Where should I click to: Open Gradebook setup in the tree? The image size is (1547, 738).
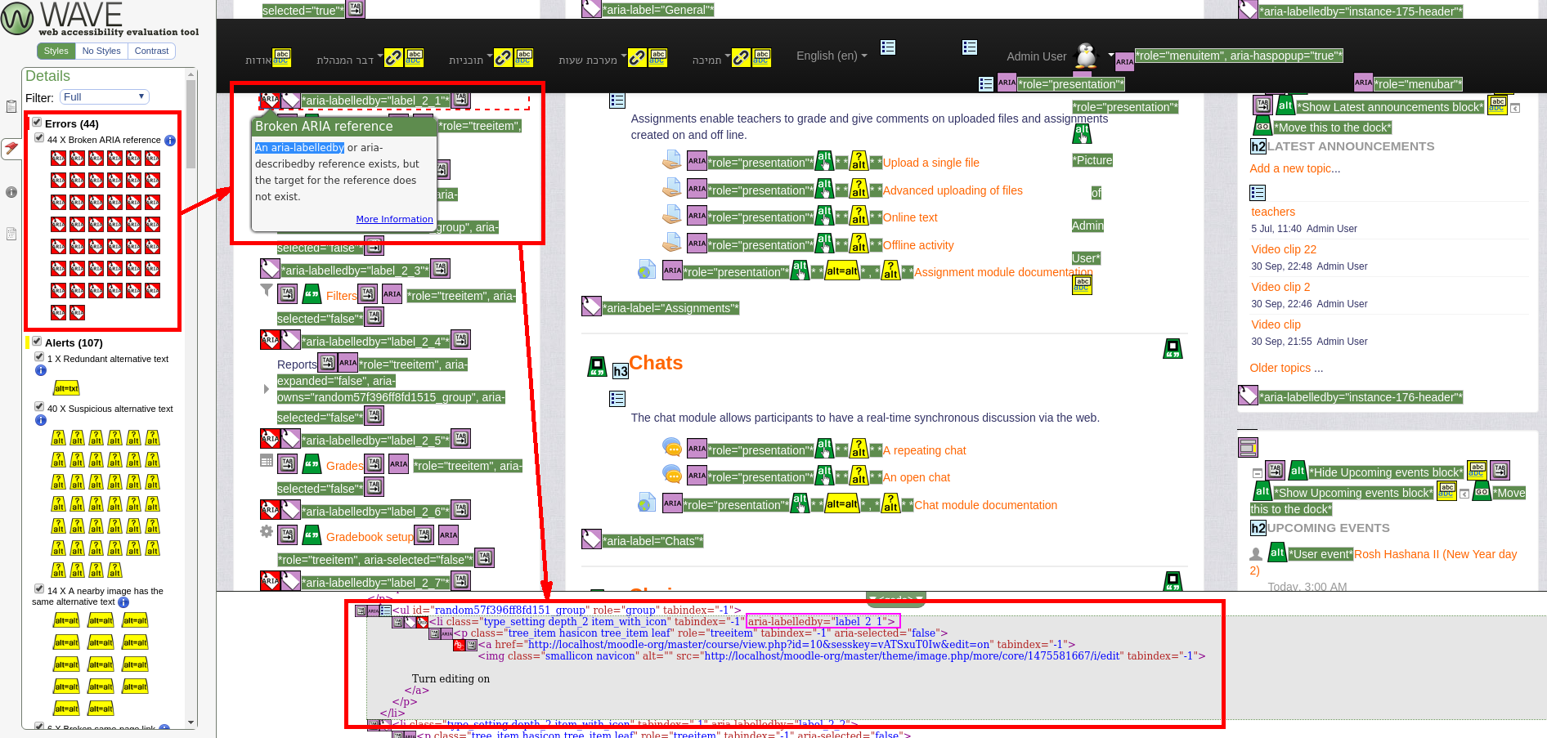(370, 537)
